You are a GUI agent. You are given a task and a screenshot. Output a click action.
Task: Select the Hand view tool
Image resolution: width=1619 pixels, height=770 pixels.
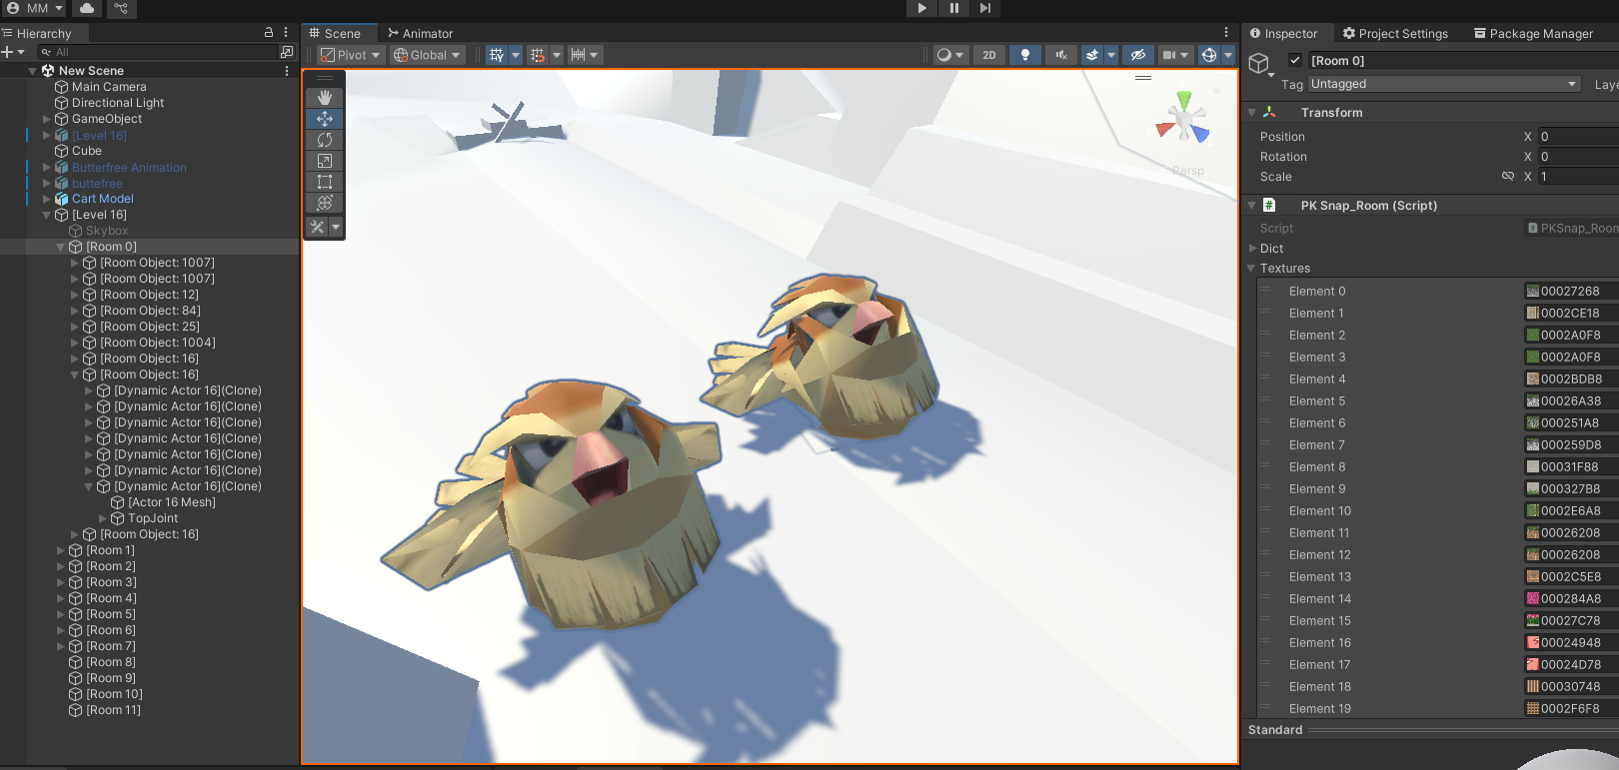tap(325, 98)
